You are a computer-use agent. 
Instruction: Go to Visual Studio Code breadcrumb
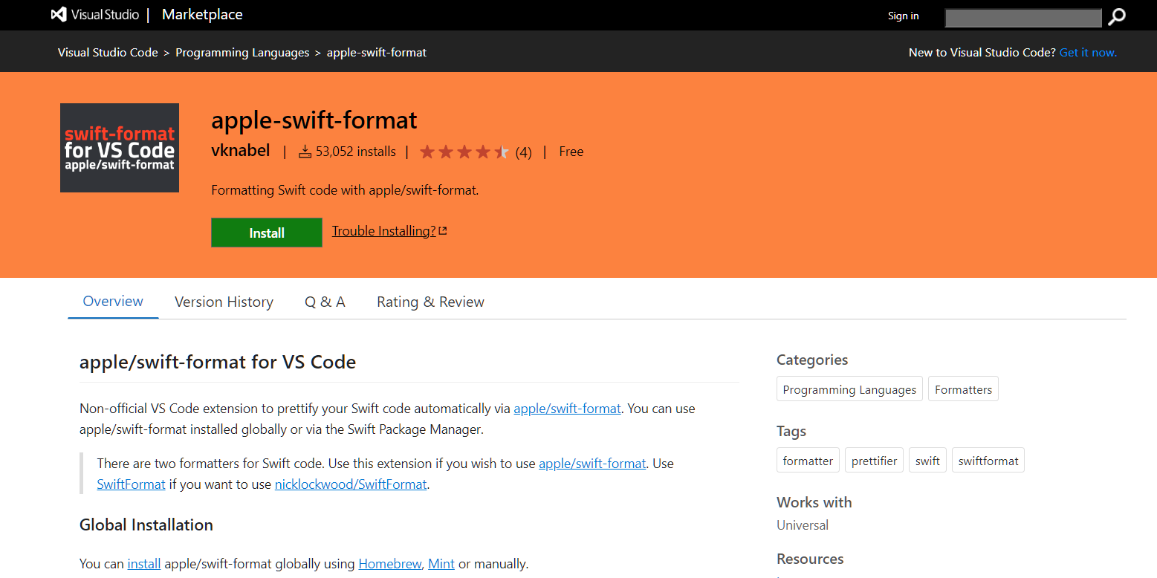tap(108, 52)
